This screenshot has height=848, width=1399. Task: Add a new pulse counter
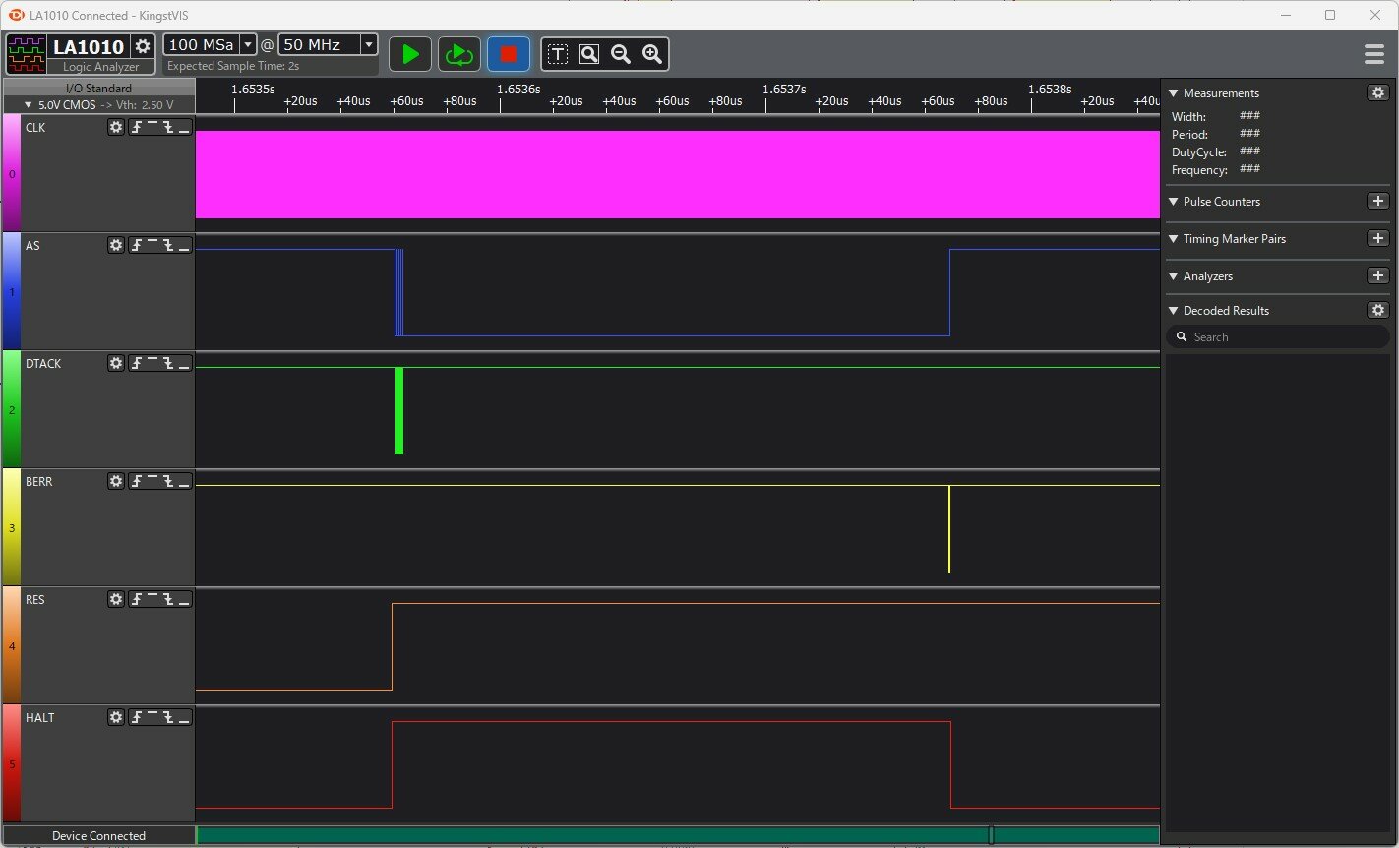(x=1377, y=201)
